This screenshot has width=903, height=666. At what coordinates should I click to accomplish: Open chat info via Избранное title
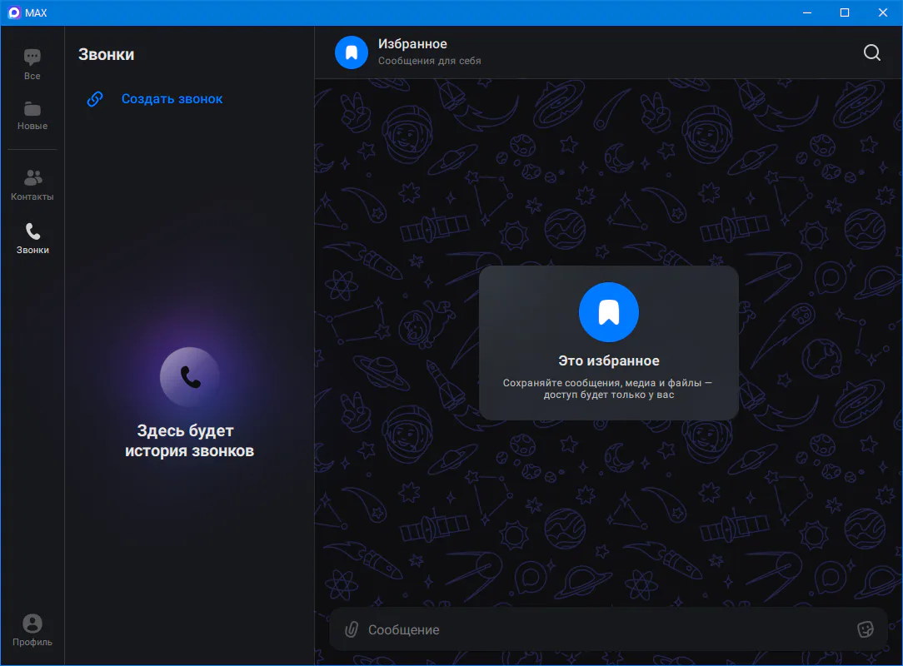pyautogui.click(x=412, y=44)
